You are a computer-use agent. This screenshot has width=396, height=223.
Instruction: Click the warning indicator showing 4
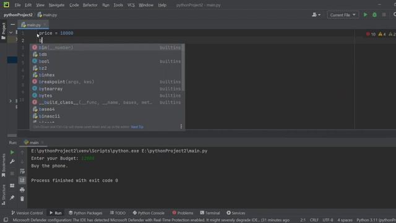382,34
